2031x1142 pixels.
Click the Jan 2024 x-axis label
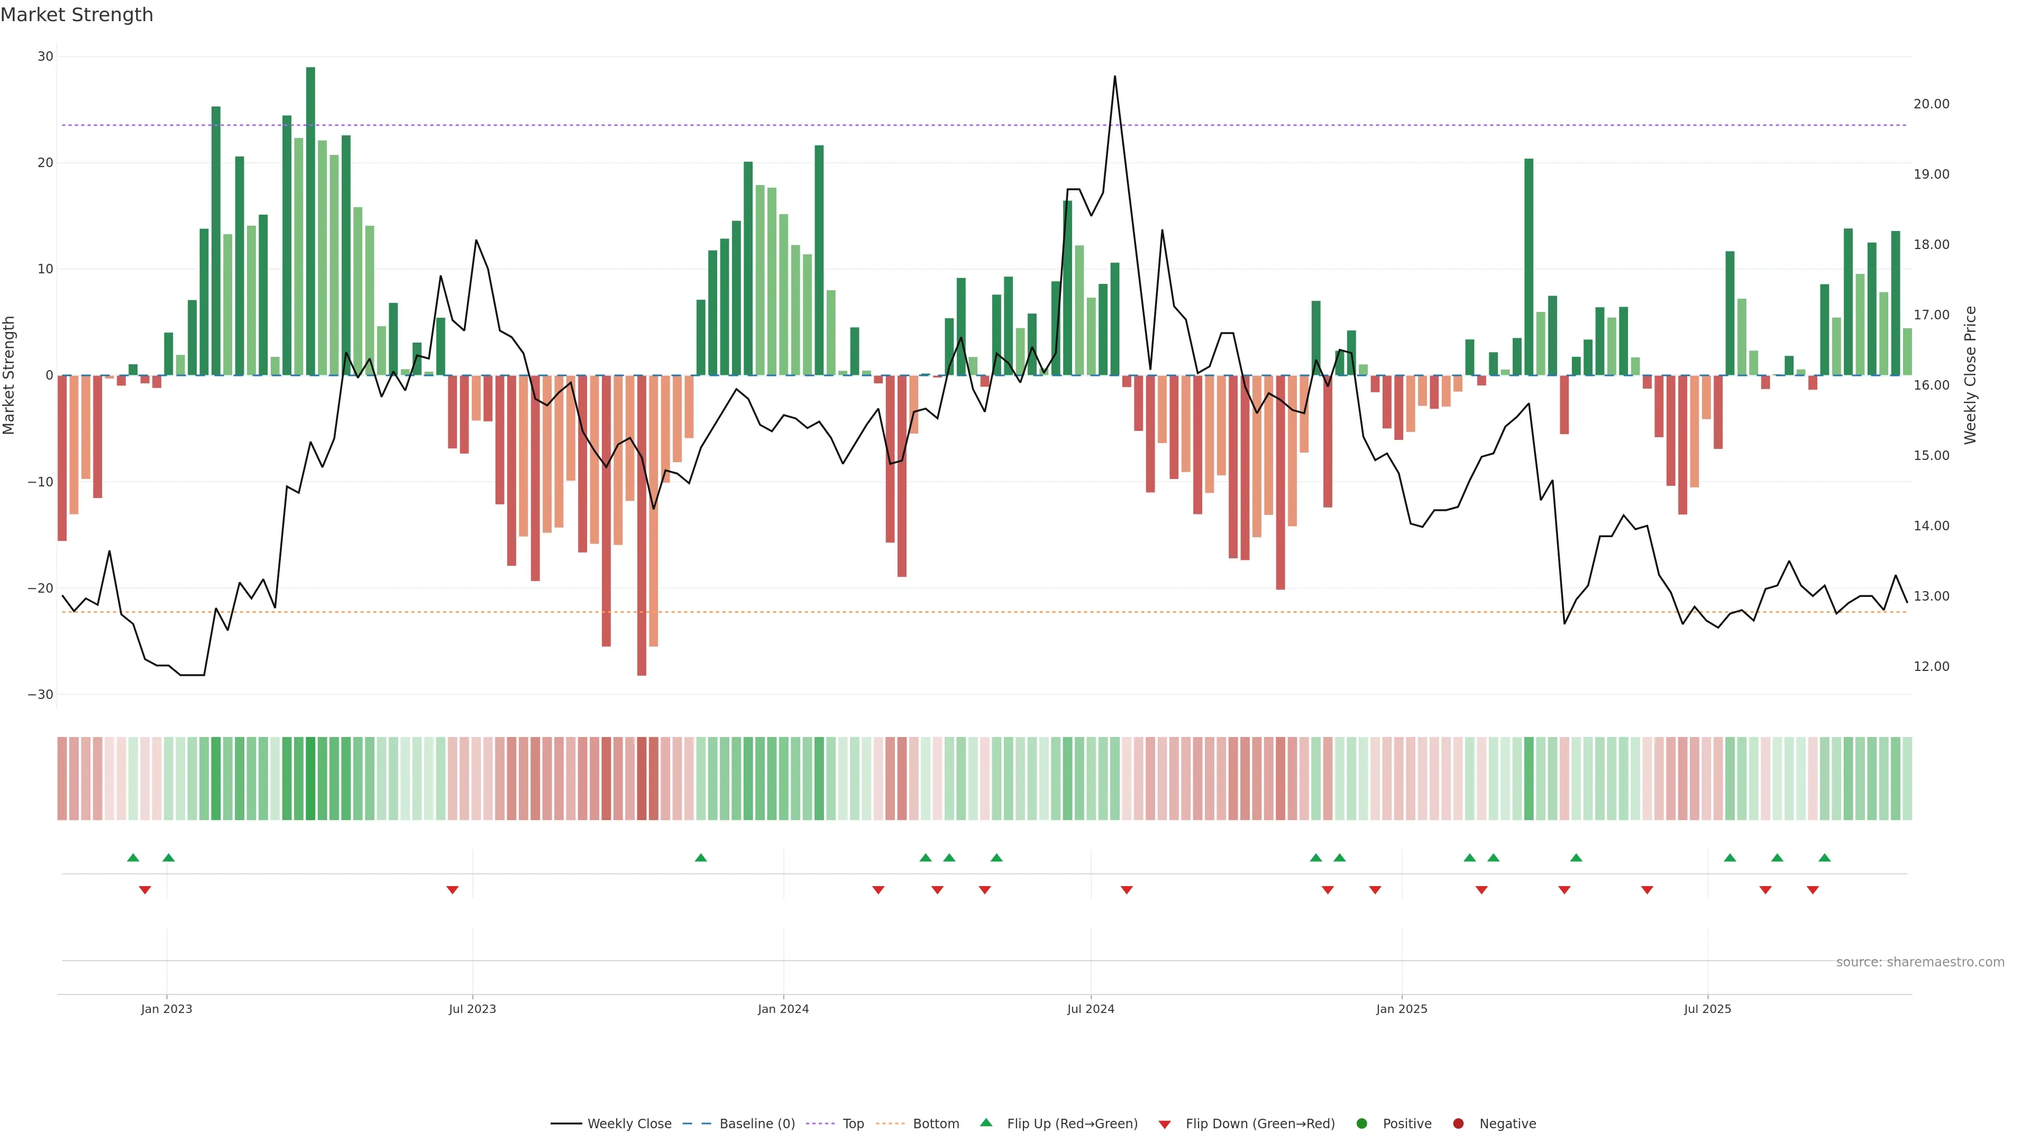(x=783, y=1009)
